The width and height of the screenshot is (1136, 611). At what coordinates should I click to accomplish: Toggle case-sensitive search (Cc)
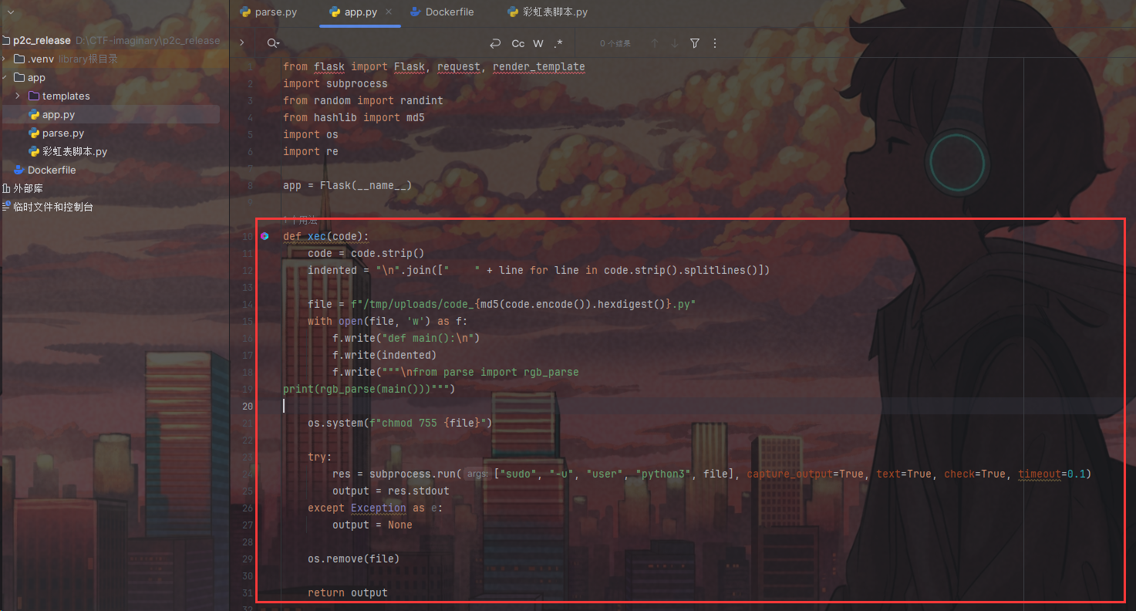(x=518, y=43)
